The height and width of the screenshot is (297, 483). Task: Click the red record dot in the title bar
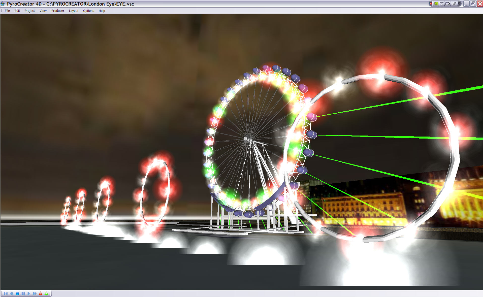pyautogui.click(x=431, y=4)
